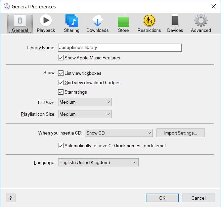Open help with the question mark button
The image size is (221, 207).
click(x=10, y=198)
